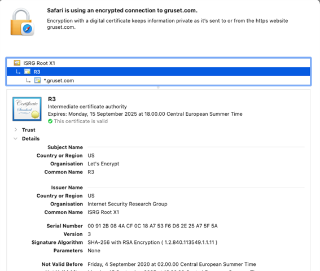
Task: Select ISRG Root X1 in certificate chain
Action: [159, 63]
